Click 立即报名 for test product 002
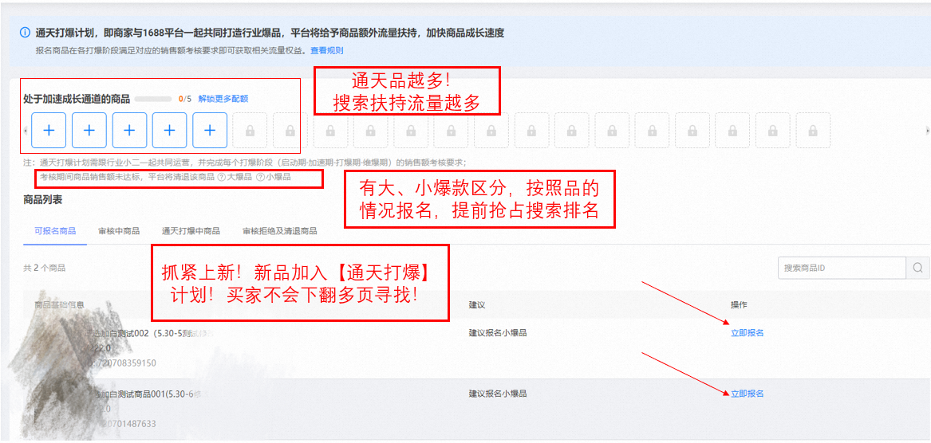931x443 pixels. click(747, 333)
